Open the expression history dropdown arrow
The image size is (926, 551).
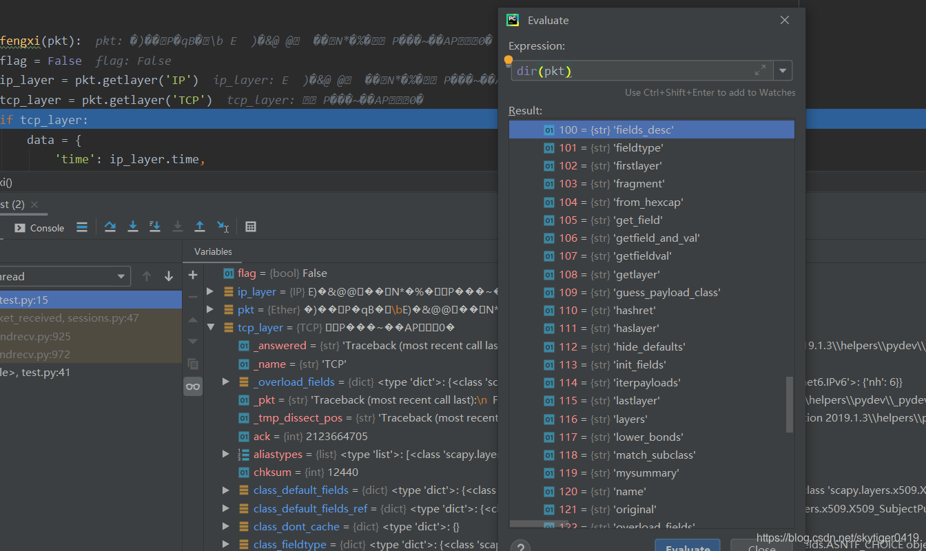[783, 70]
